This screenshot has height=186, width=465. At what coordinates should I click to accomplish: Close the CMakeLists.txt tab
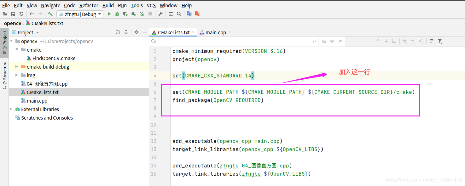tap(193, 32)
